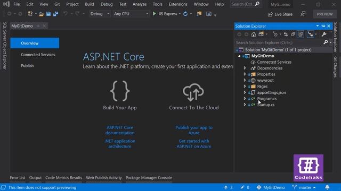Open the Analyze menu
This screenshot has width=341, height=191.
(140, 4)
